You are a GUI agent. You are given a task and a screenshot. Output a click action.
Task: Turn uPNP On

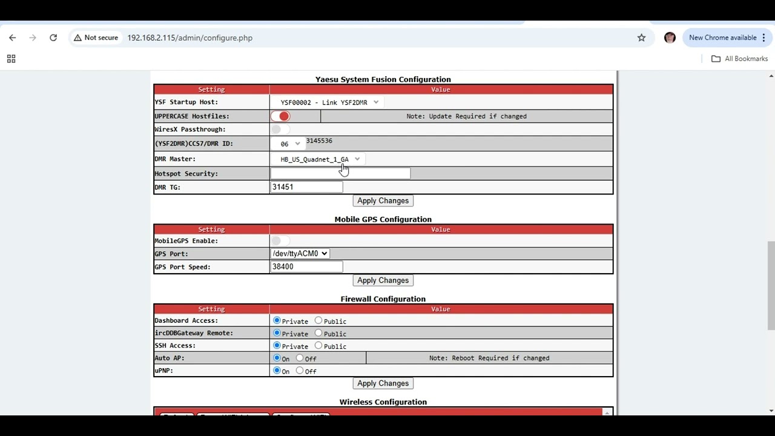click(x=277, y=370)
